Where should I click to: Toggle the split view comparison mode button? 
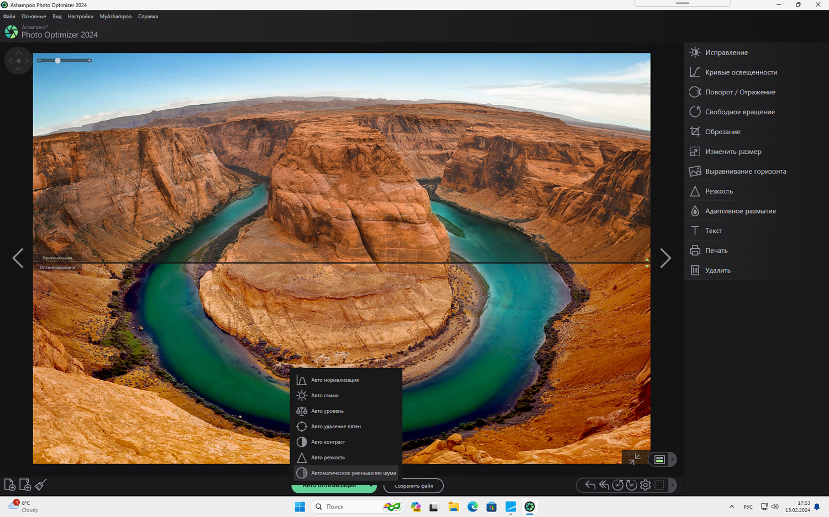659,460
